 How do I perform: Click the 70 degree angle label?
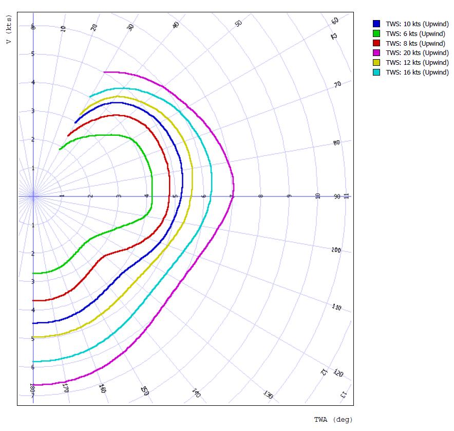pos(337,84)
